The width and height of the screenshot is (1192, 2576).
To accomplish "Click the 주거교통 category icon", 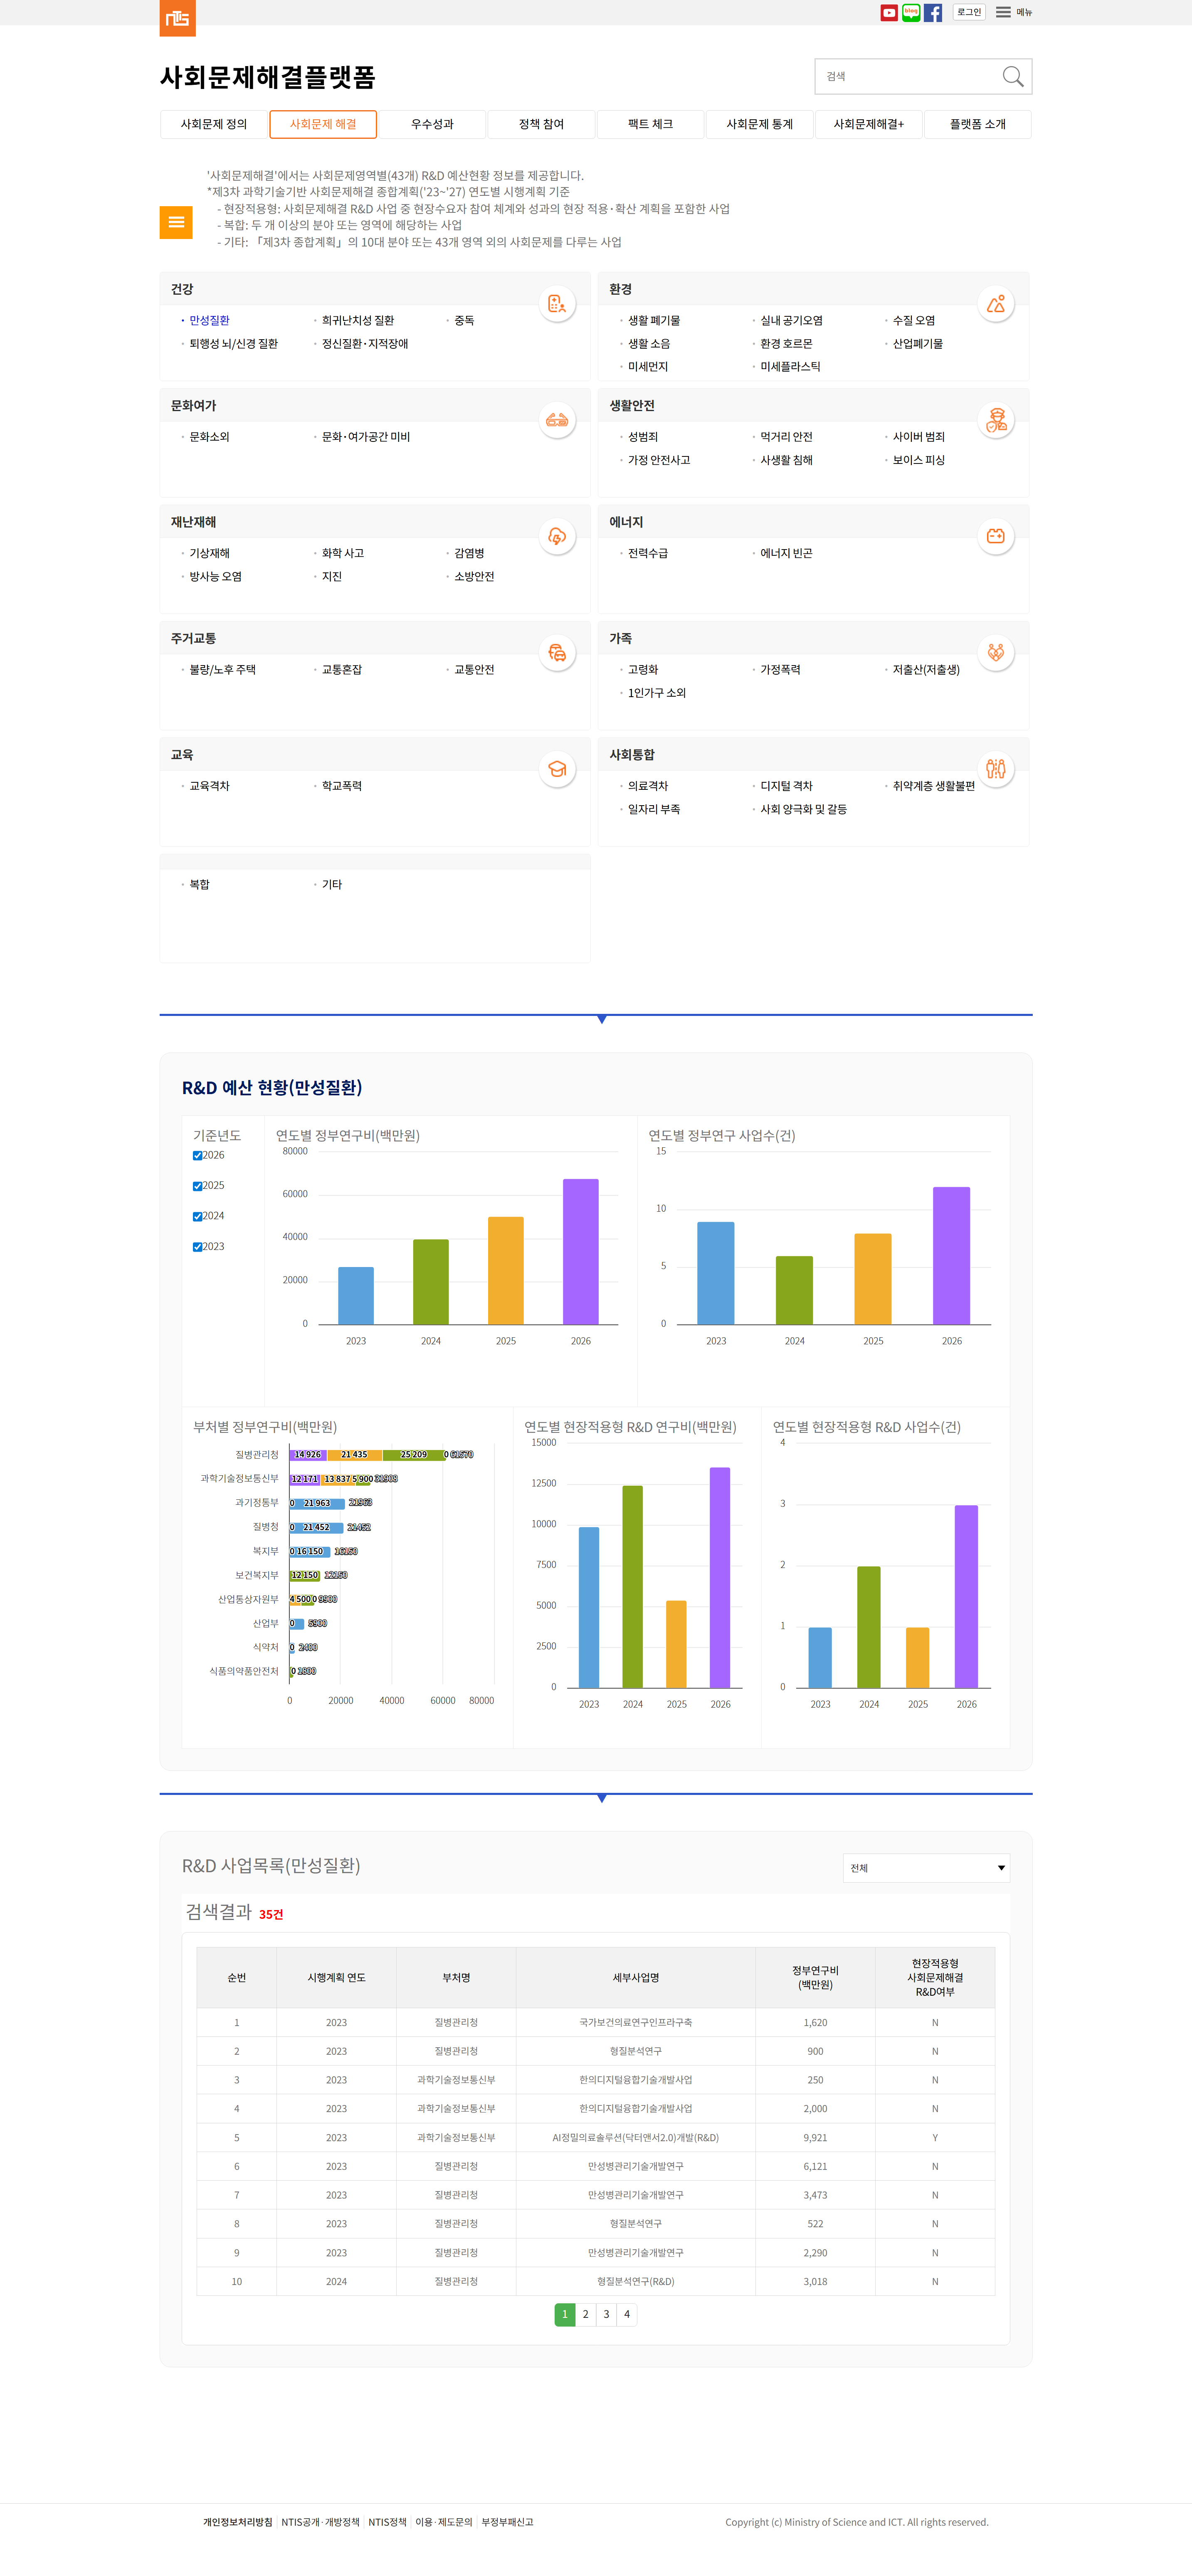I will (557, 652).
